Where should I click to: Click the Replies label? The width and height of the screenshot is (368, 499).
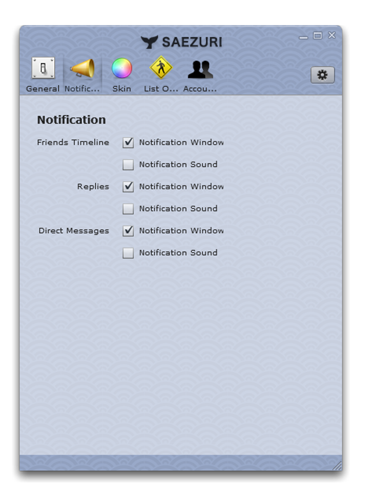click(93, 187)
